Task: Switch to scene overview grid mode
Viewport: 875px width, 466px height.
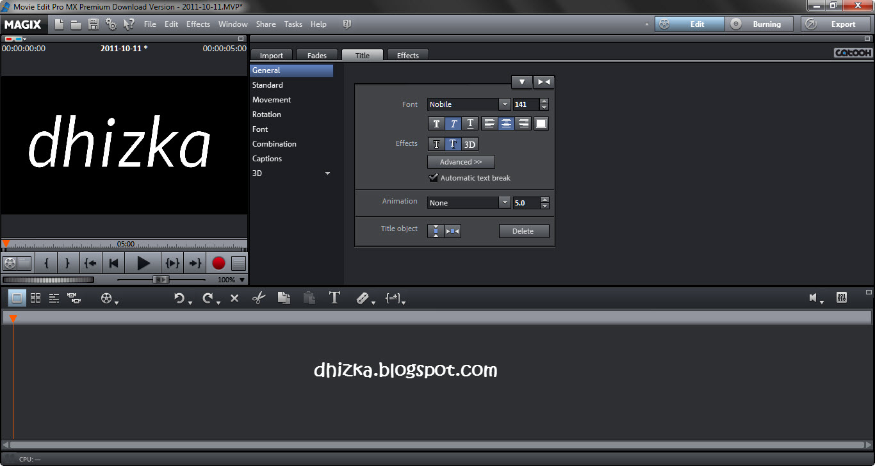Action: pos(35,298)
